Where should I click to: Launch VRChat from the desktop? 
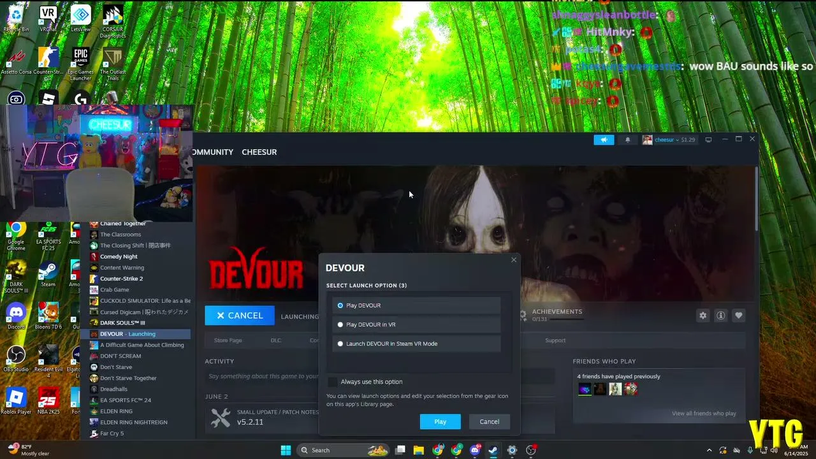click(48, 18)
